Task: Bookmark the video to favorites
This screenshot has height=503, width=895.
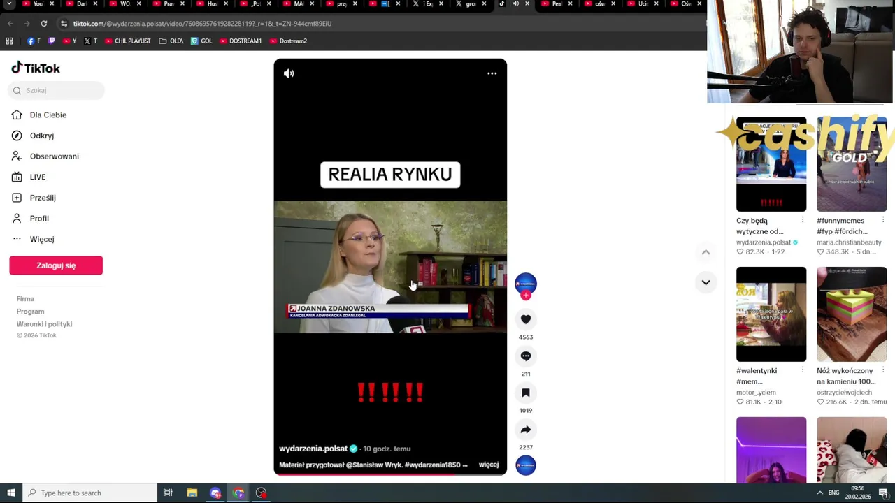Action: click(x=526, y=393)
